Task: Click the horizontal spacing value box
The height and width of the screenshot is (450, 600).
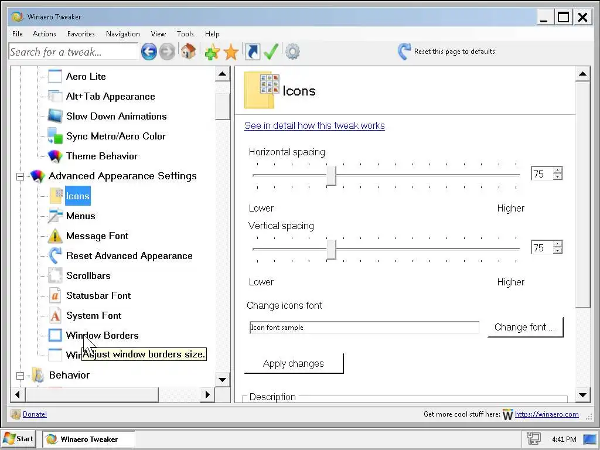Action: coord(542,173)
